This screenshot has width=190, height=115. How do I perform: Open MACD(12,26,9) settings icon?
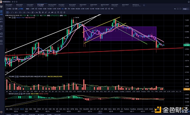20,94
